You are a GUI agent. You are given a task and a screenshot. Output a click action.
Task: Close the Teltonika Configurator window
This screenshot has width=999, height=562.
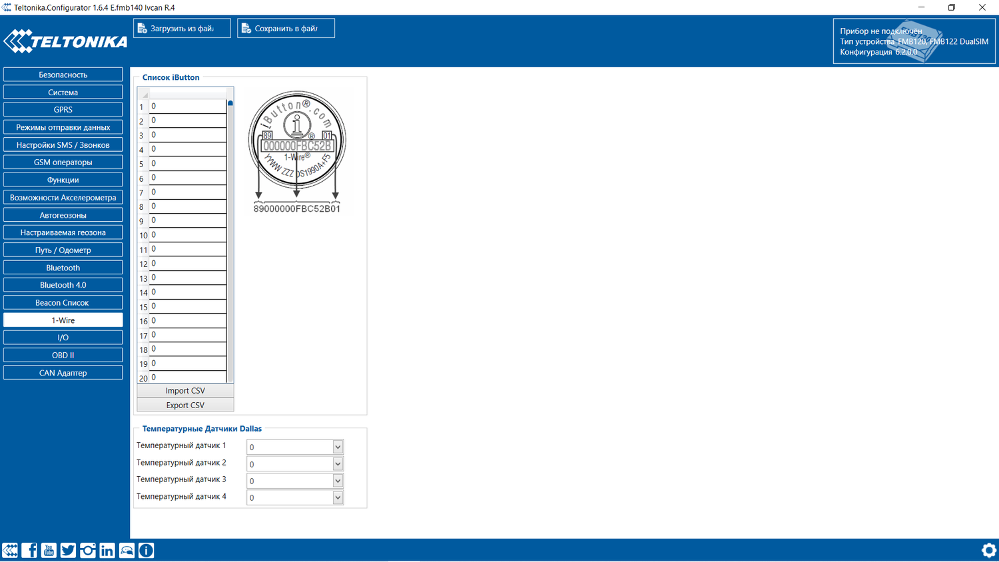[x=982, y=7]
